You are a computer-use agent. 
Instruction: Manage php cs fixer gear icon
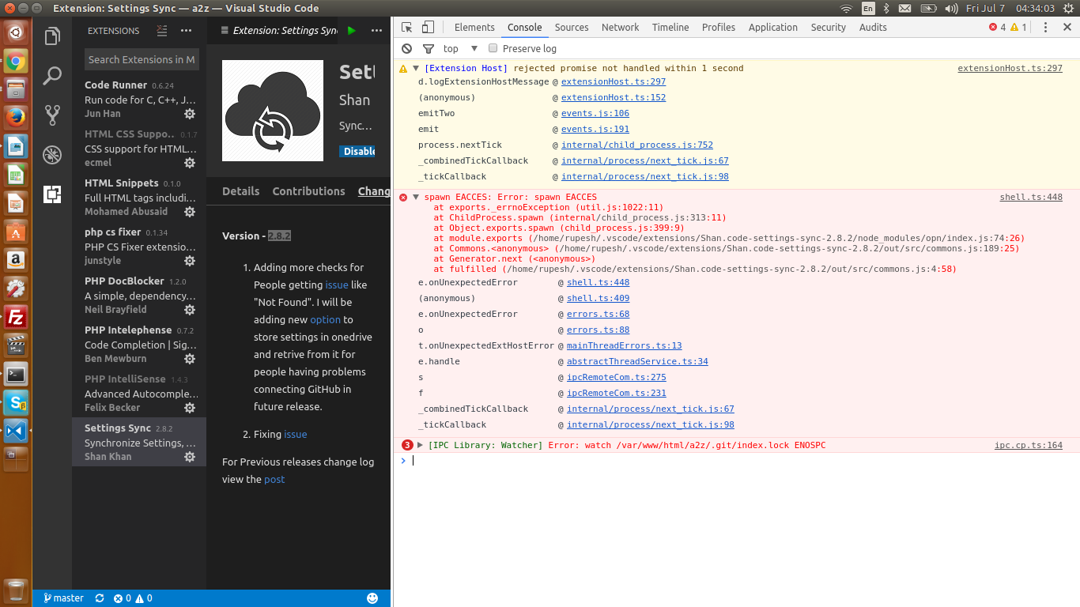tap(190, 261)
